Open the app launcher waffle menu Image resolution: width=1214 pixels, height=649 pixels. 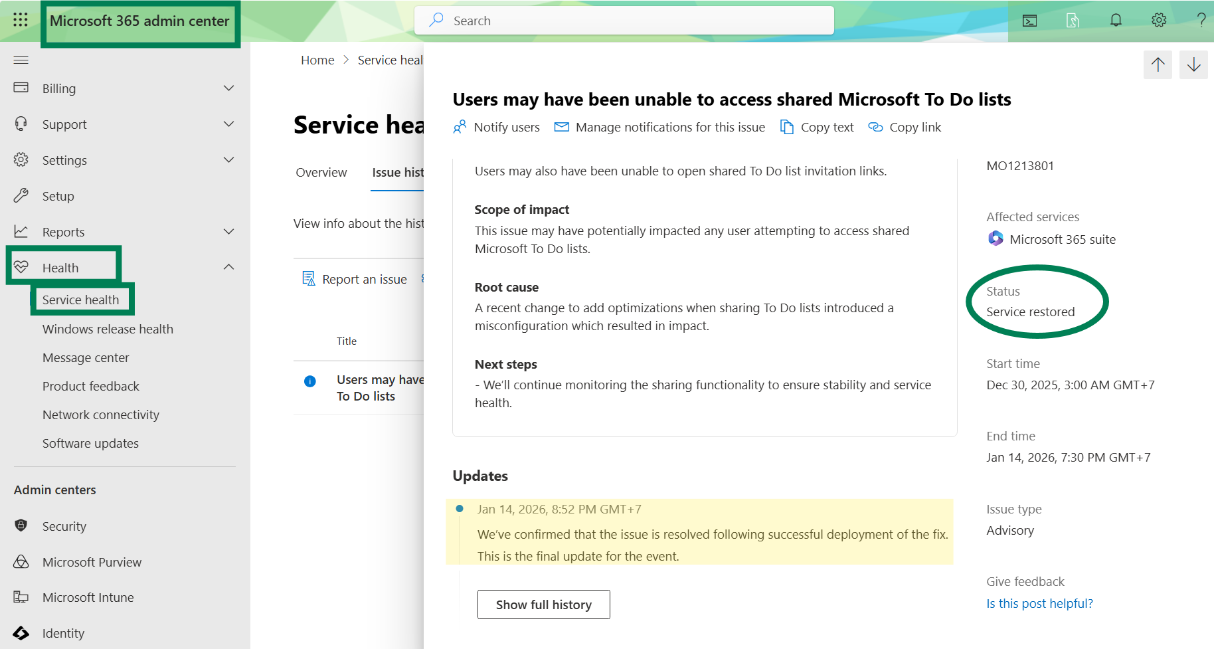[20, 20]
